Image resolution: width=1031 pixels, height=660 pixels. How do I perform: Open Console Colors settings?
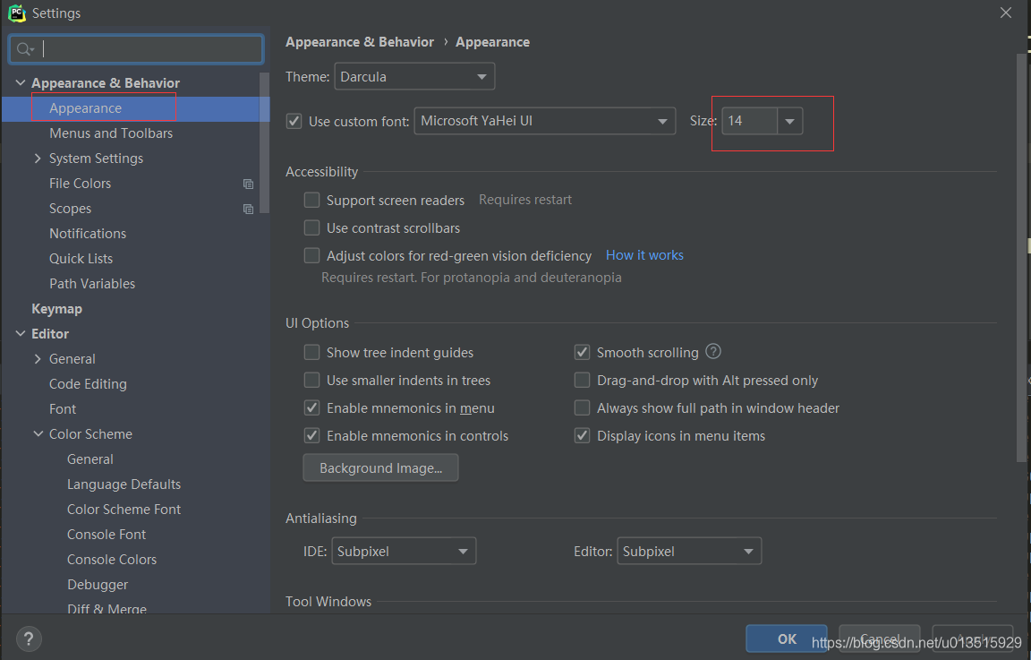[x=112, y=560]
